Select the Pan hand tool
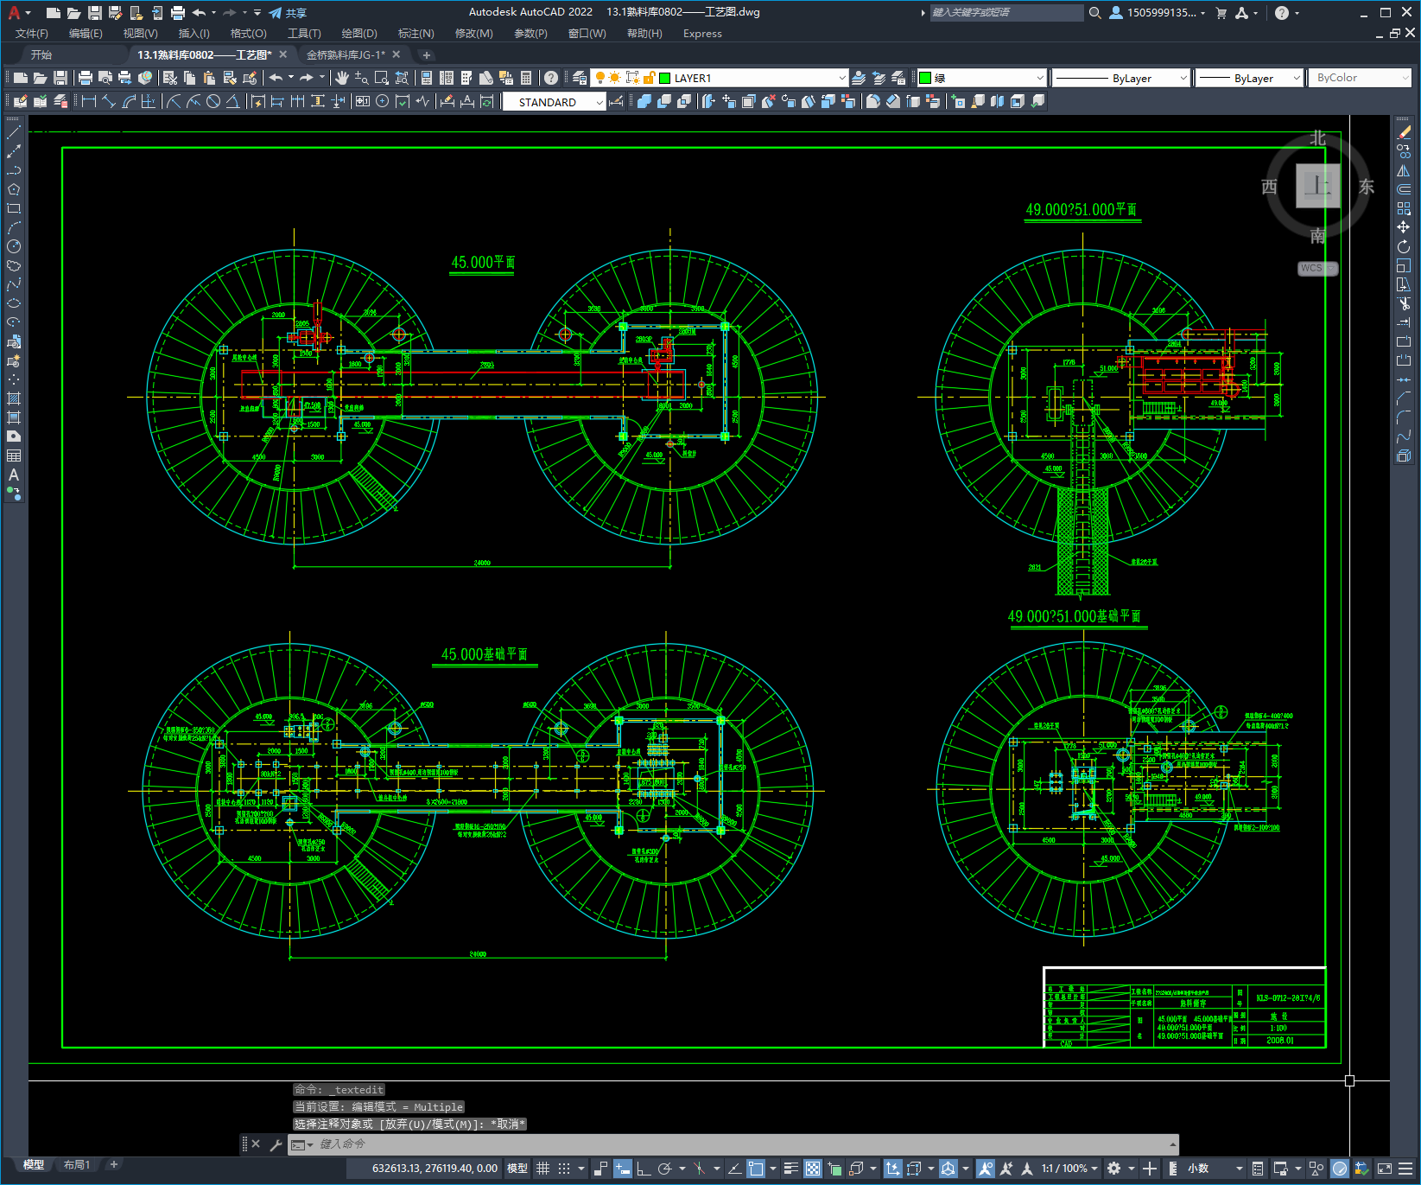This screenshot has height=1185, width=1421. tap(342, 78)
